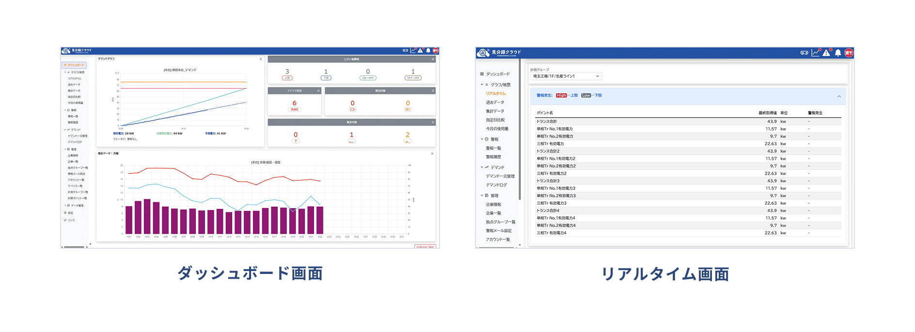This screenshot has height=332, width=915.
Task: Open 集計データ in realtime screen sidebar
Action: tap(495, 111)
